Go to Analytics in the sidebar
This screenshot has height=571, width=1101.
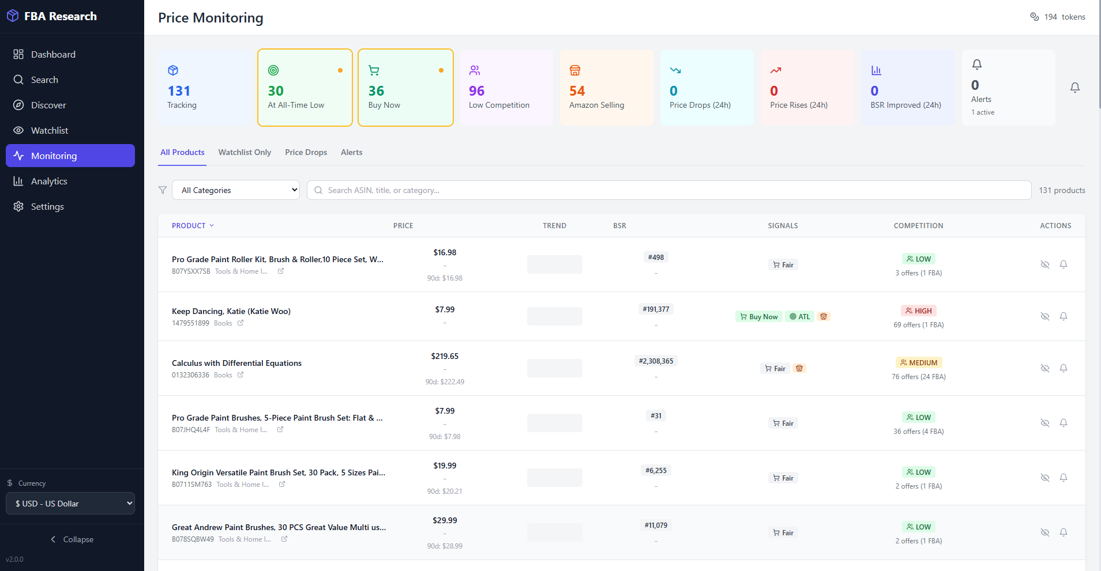coord(49,181)
